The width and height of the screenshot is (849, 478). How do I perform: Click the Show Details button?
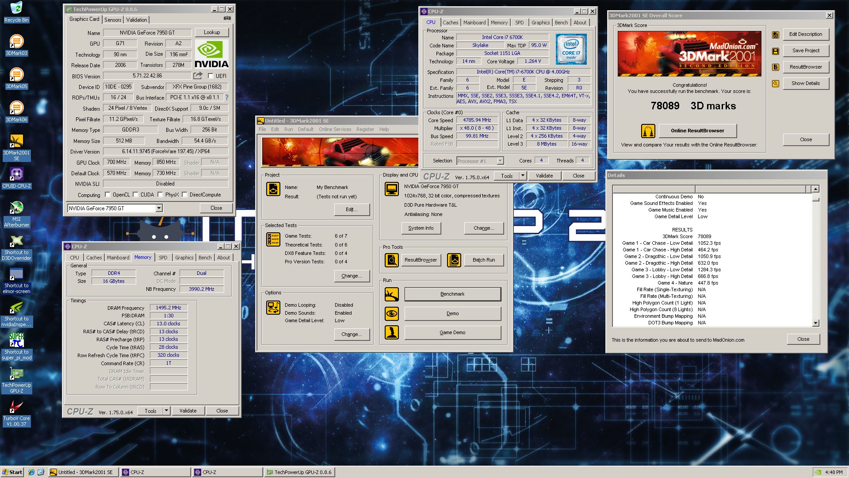click(x=806, y=83)
